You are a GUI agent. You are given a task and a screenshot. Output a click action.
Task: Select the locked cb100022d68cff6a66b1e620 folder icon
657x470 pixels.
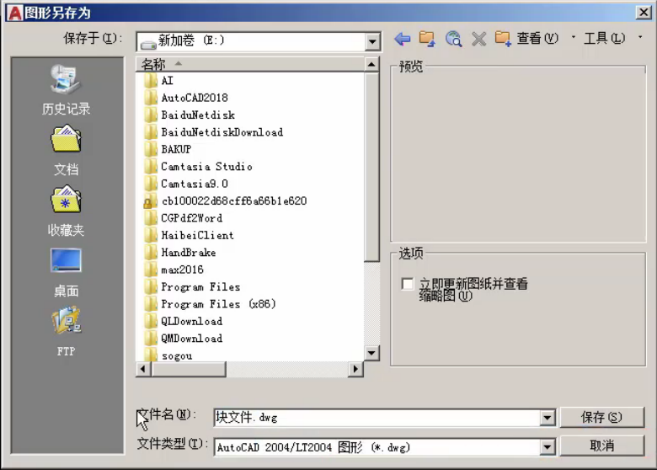[150, 201]
